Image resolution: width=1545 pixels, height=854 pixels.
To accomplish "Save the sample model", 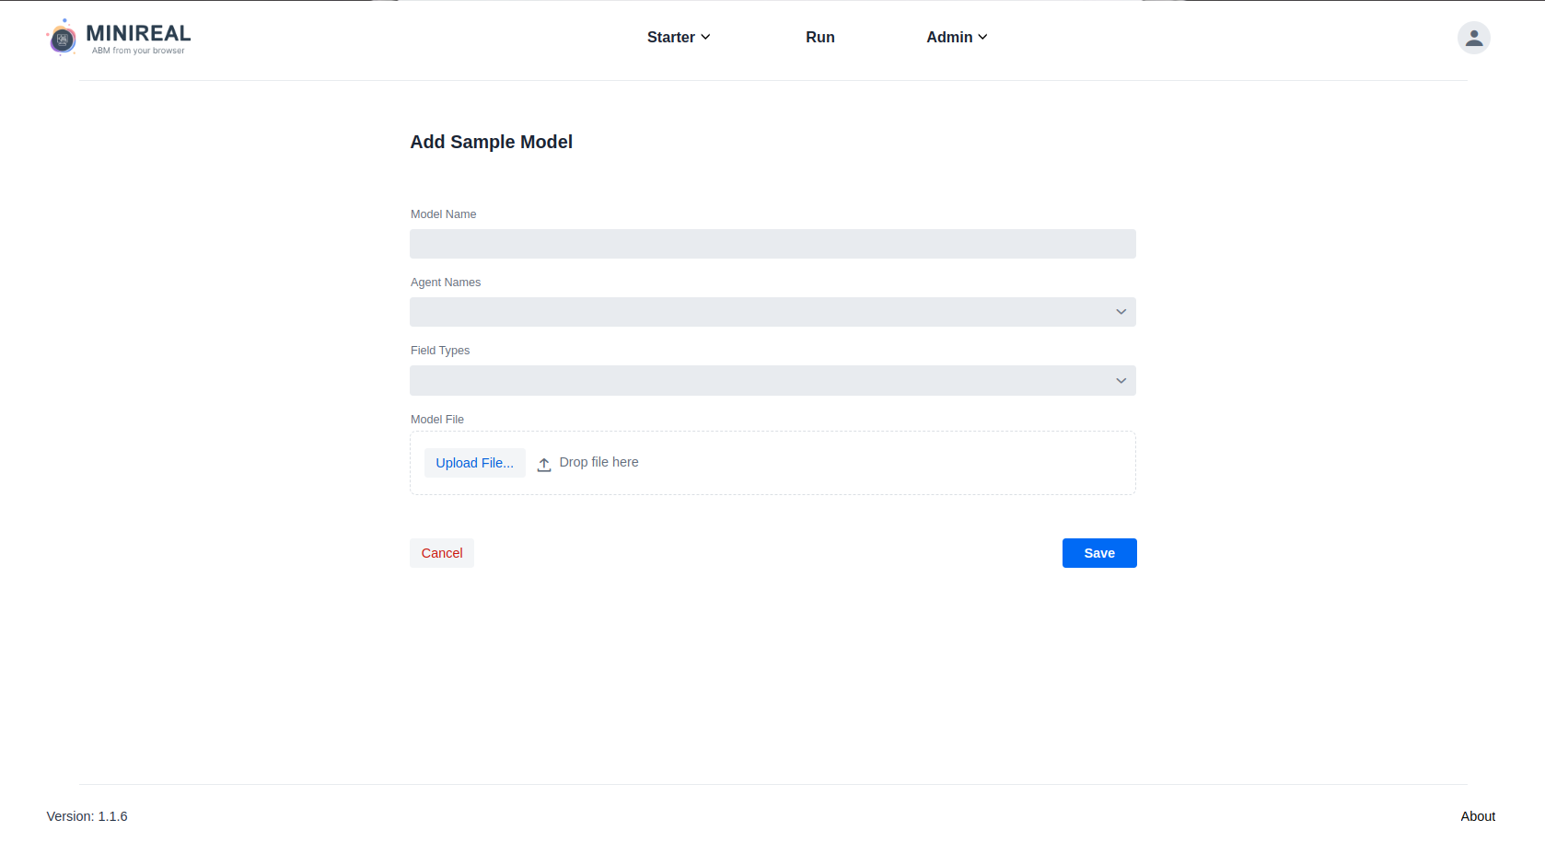I will pos(1099,553).
